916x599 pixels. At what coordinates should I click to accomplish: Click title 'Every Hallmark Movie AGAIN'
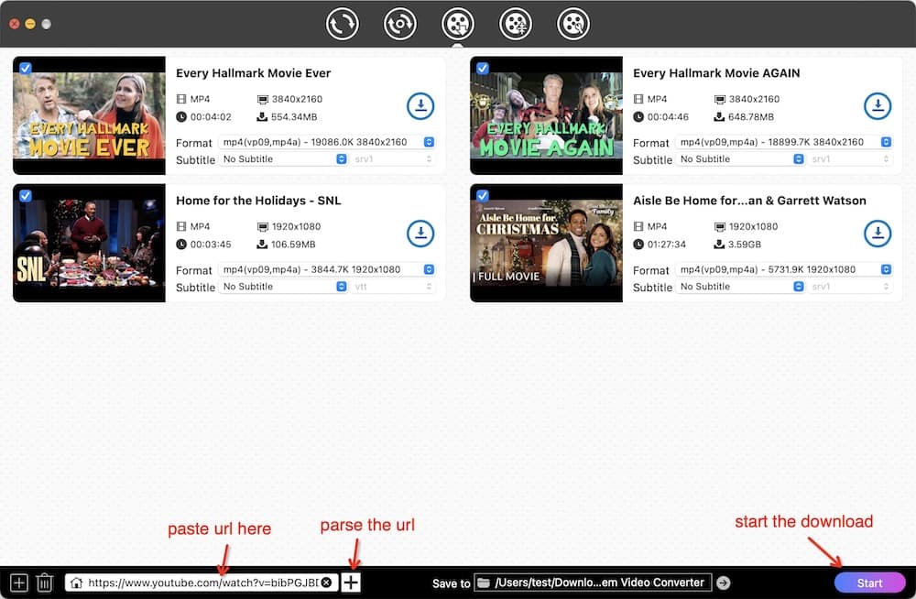[716, 73]
